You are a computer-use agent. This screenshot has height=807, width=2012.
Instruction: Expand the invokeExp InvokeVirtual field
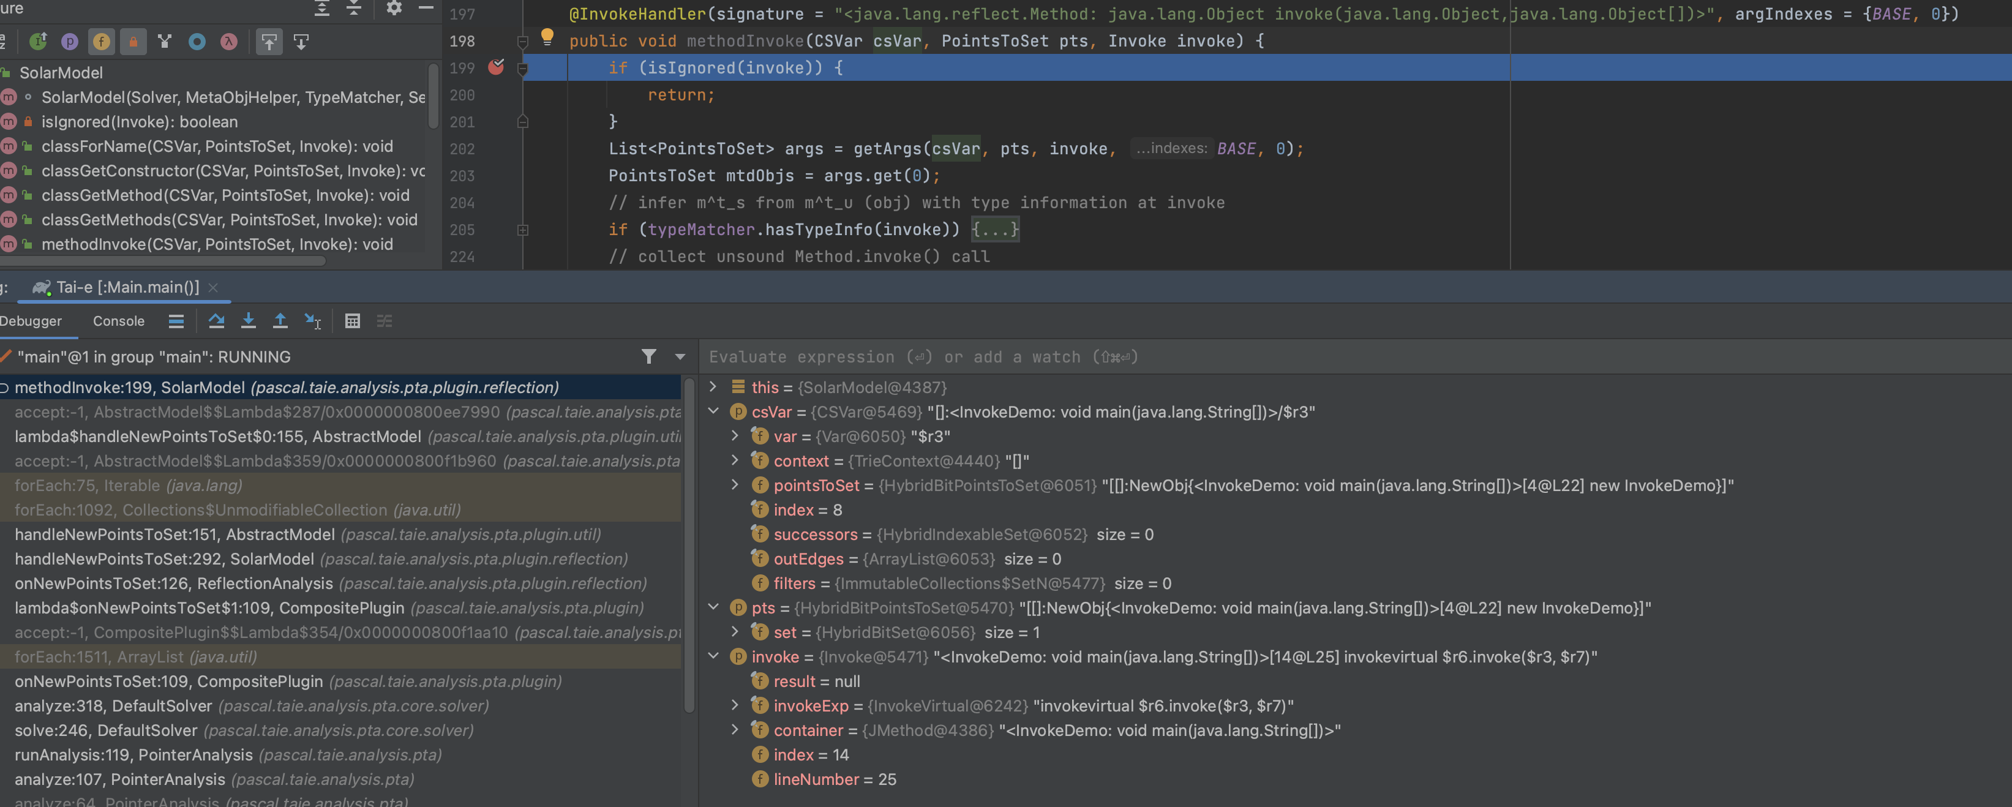click(x=735, y=705)
